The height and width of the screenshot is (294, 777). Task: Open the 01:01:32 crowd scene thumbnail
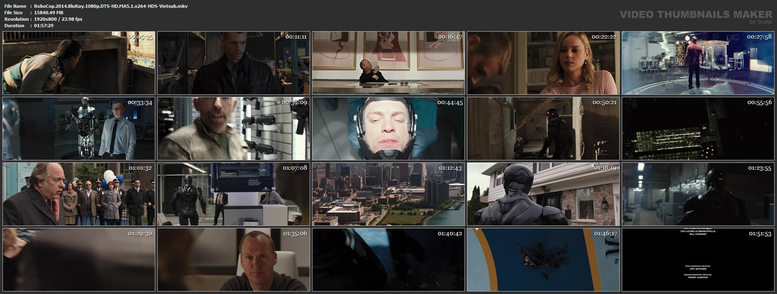click(79, 194)
